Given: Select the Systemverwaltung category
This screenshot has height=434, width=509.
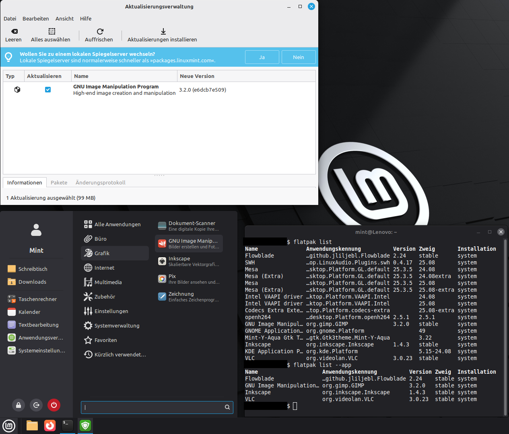Looking at the screenshot, I should coord(115,325).
